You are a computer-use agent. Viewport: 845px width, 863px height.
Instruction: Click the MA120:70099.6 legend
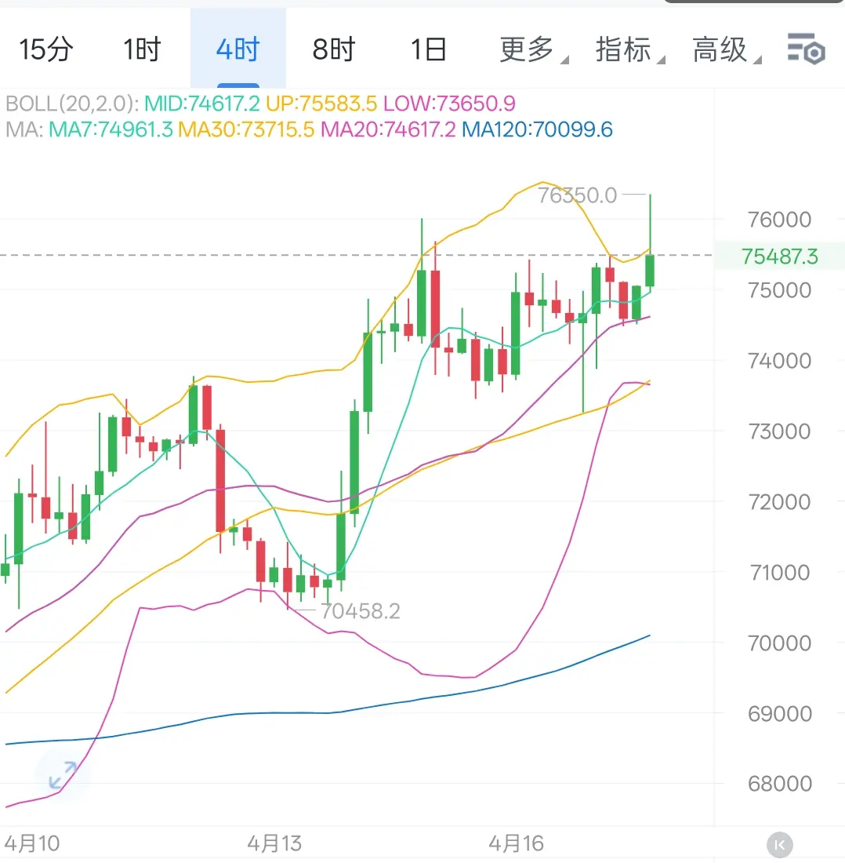coord(537,130)
